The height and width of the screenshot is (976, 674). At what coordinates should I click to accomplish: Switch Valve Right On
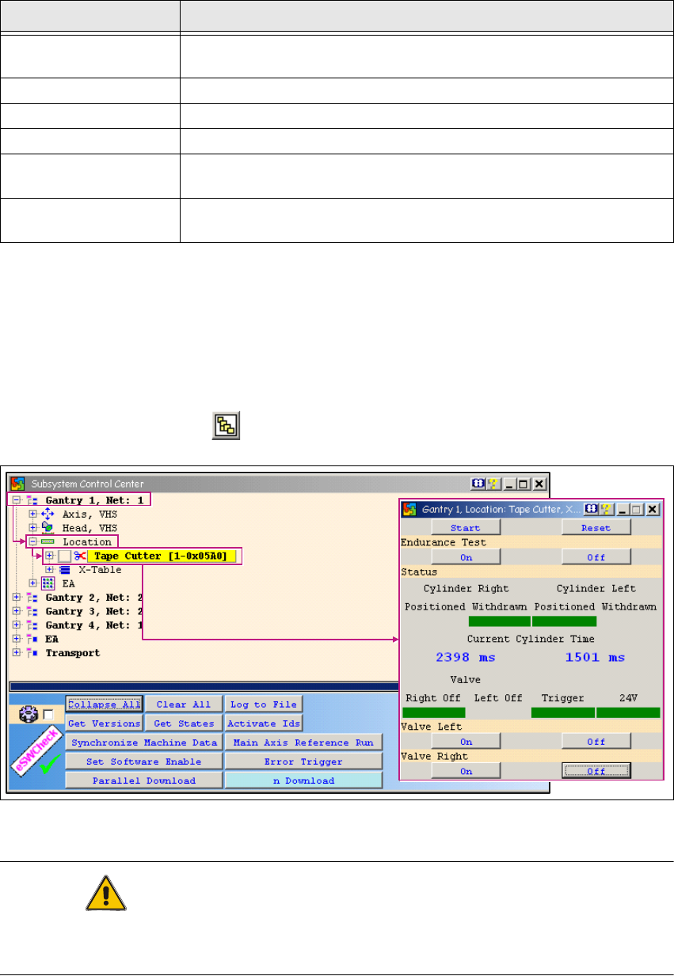tap(466, 771)
